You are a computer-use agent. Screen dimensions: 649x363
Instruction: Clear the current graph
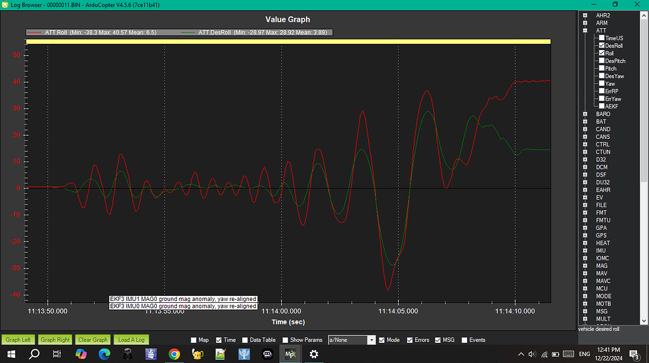point(92,339)
